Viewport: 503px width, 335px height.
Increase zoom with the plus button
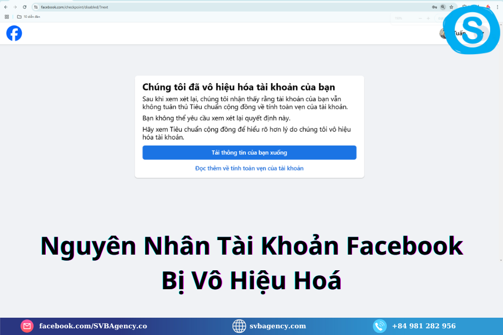(428, 18)
